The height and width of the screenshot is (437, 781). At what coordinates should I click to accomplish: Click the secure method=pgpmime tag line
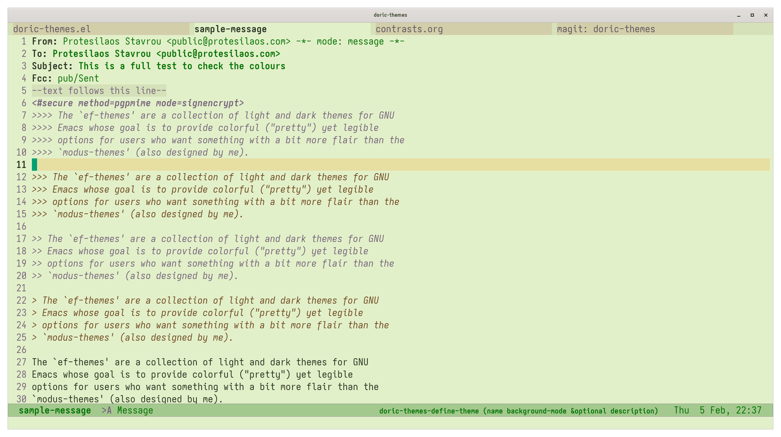coord(138,103)
